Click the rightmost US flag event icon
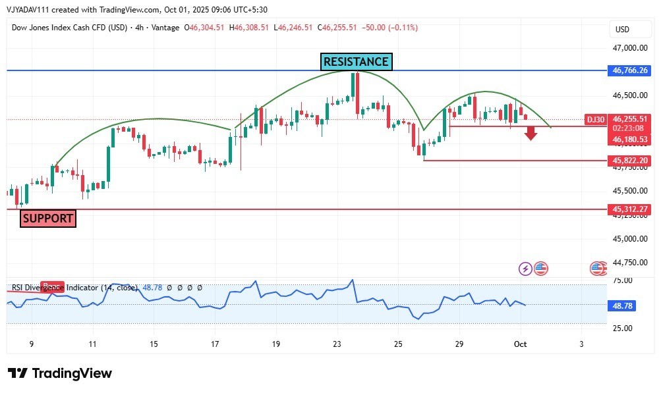Image resolution: width=661 pixels, height=393 pixels. [598, 268]
